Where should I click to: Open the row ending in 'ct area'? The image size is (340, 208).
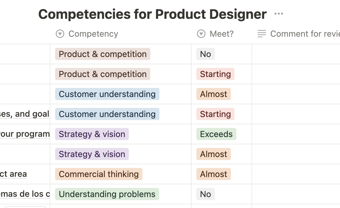pyautogui.click(x=13, y=174)
